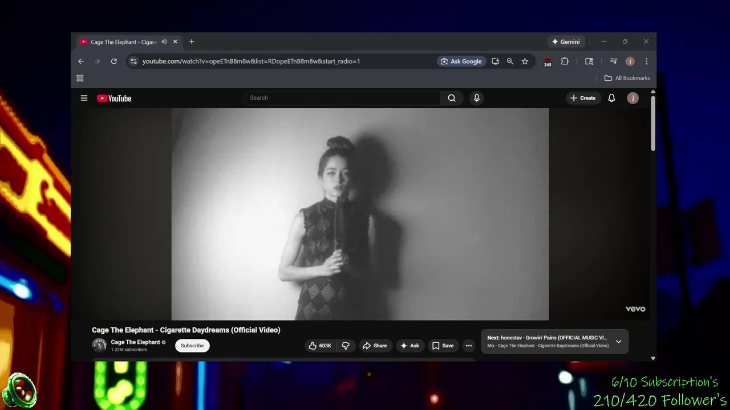Share the Cigarette Daydreams video

tap(375, 346)
